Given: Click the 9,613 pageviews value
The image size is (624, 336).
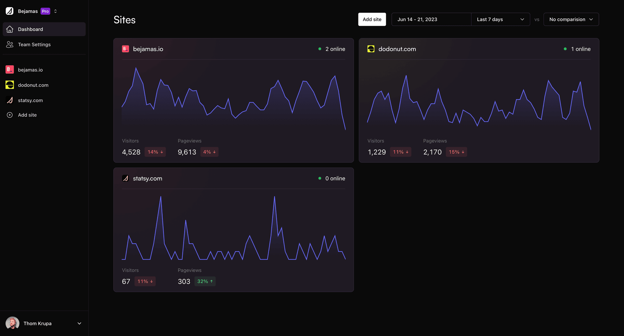Looking at the screenshot, I should pos(187,152).
